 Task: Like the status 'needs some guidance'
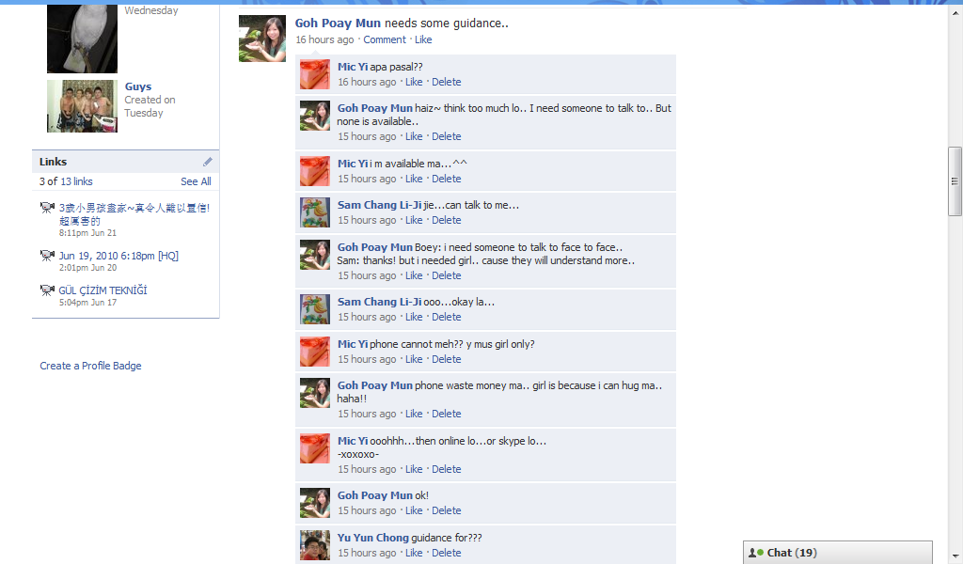pyautogui.click(x=423, y=39)
